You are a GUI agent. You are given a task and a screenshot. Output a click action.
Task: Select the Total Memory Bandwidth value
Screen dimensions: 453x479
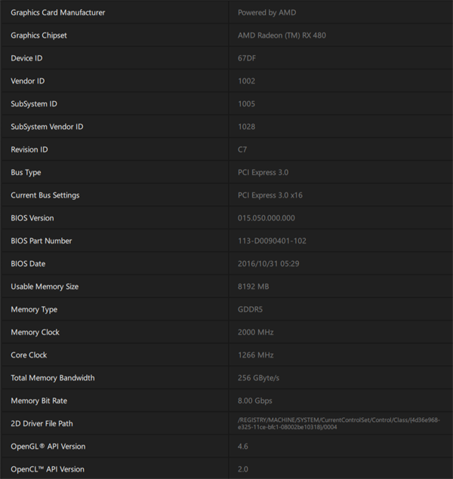pos(259,378)
